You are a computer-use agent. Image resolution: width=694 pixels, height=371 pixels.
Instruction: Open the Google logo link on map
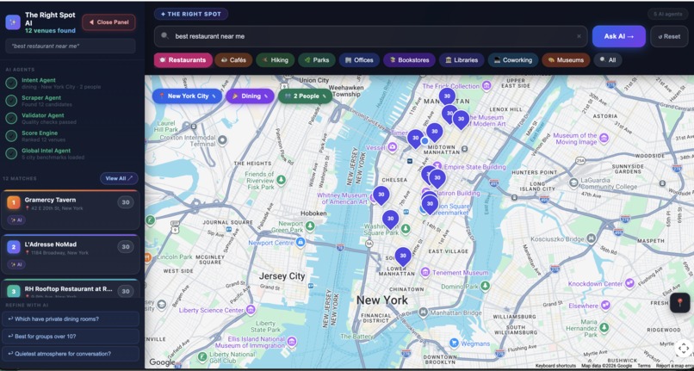(162, 362)
